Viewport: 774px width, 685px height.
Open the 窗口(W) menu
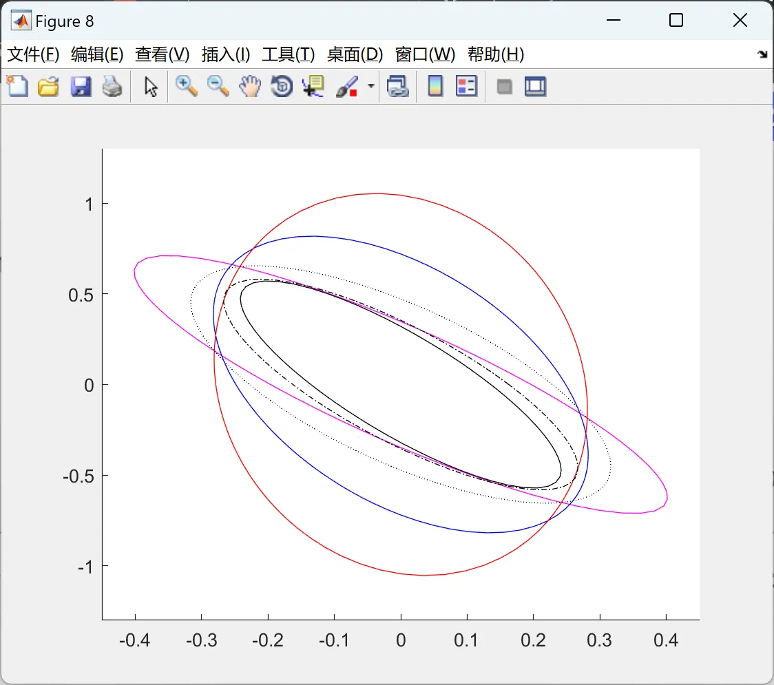(425, 54)
